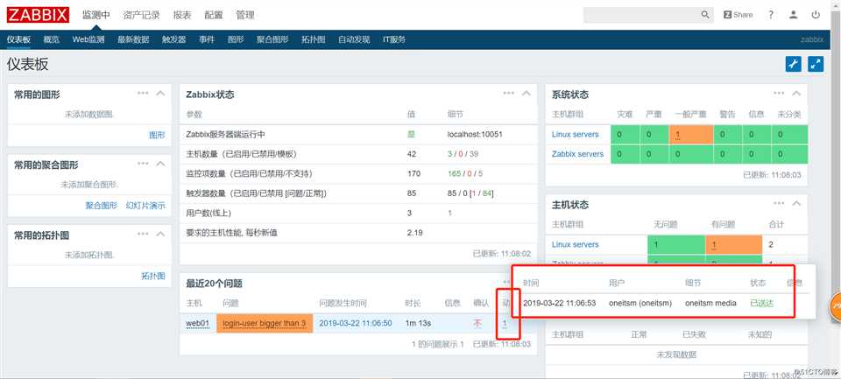
Task: Open the Share link icon
Action: [x=738, y=15]
